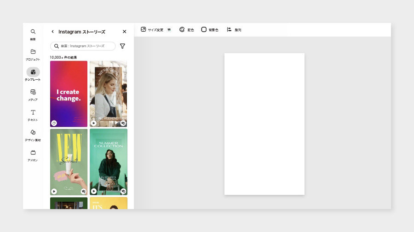This screenshot has width=414, height=232.
Task: Go back with the arrow beside Instagram ストーリーズ
Action: point(52,32)
